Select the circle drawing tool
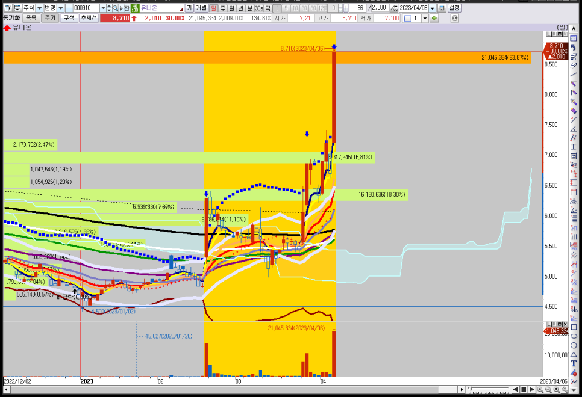Image resolution: width=582 pixels, height=397 pixels. (574, 345)
